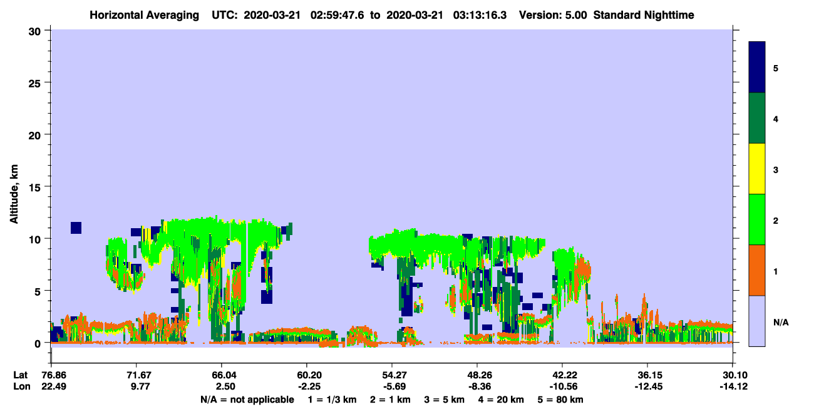Click the Version 5.00 Standard Nighttime label
Image resolution: width=814 pixels, height=417 pixels.
(x=607, y=14)
